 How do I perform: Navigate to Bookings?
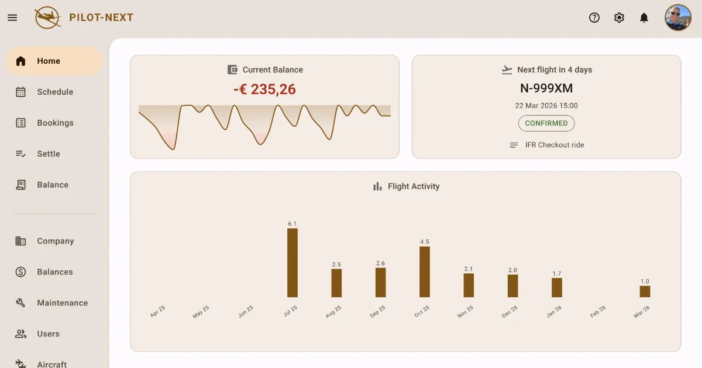[55, 123]
